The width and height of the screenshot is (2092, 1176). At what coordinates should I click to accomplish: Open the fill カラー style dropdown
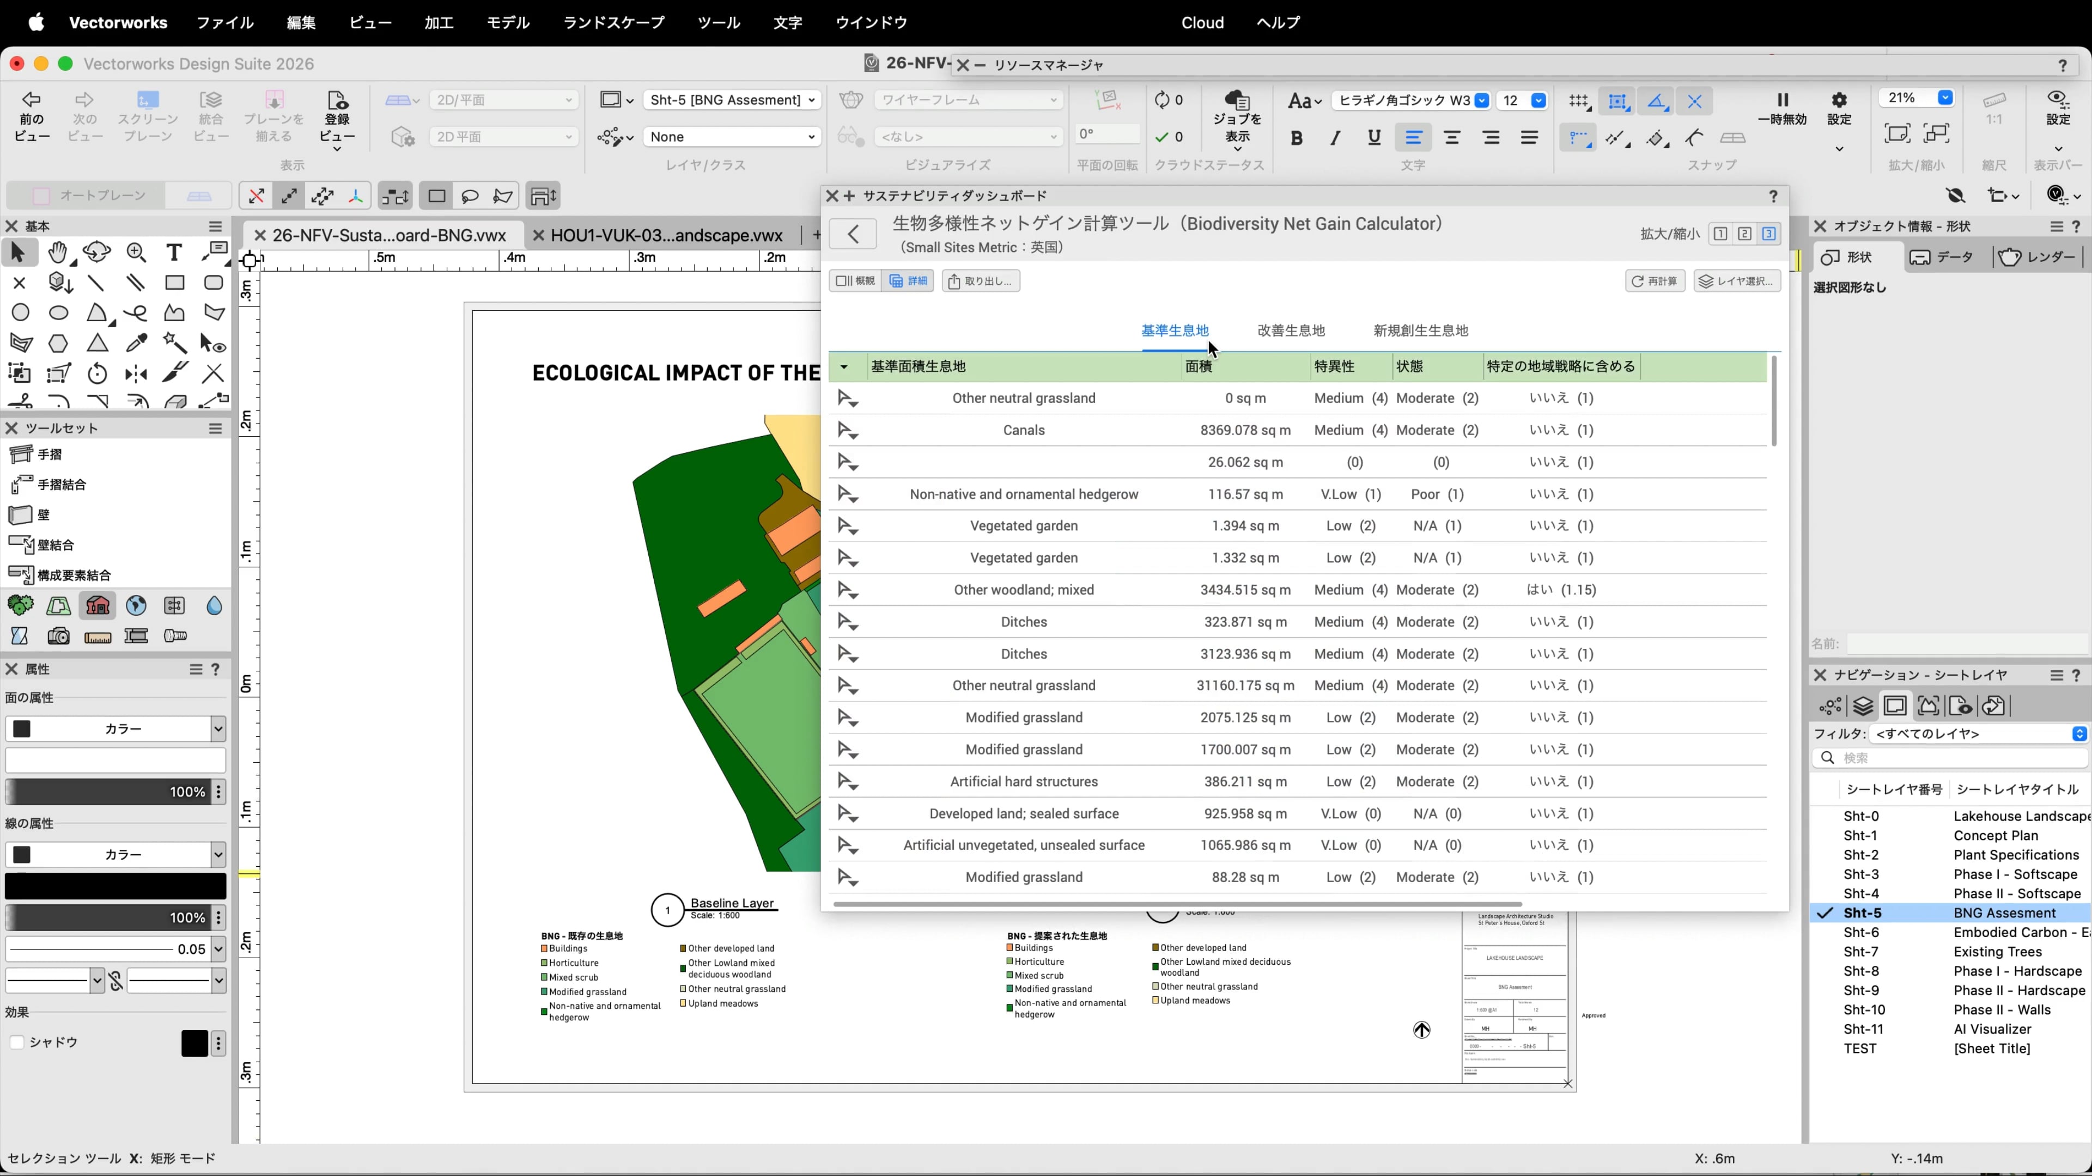click(114, 729)
